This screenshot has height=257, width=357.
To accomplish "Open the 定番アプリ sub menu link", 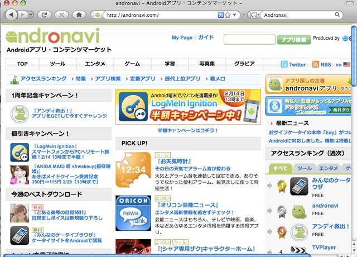I will point(143,79).
